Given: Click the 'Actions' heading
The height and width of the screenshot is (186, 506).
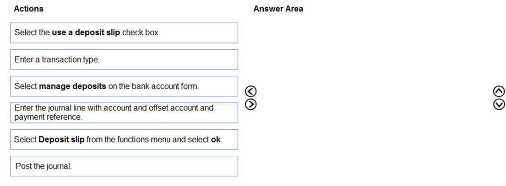Looking at the screenshot, I should (x=28, y=9).
